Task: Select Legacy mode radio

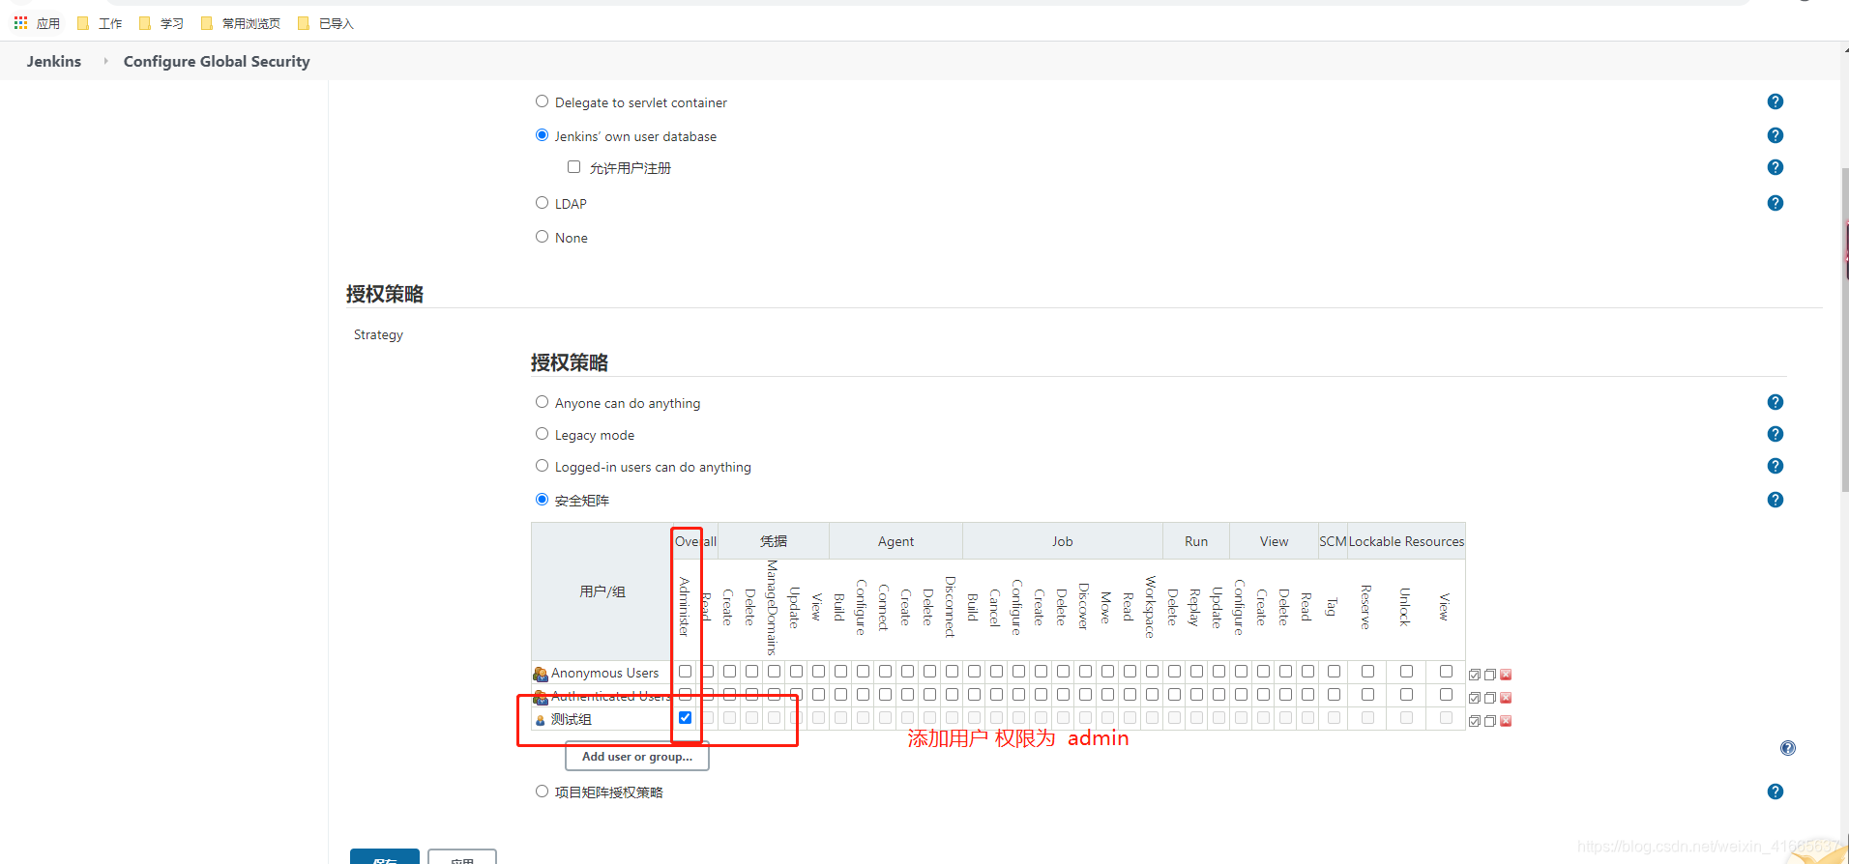Action: pyautogui.click(x=542, y=434)
